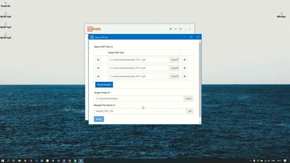Image resolution: width=290 pixels, height=163 pixels.
Task: Click panel layout icon in UiPath window
Action: click(180, 29)
